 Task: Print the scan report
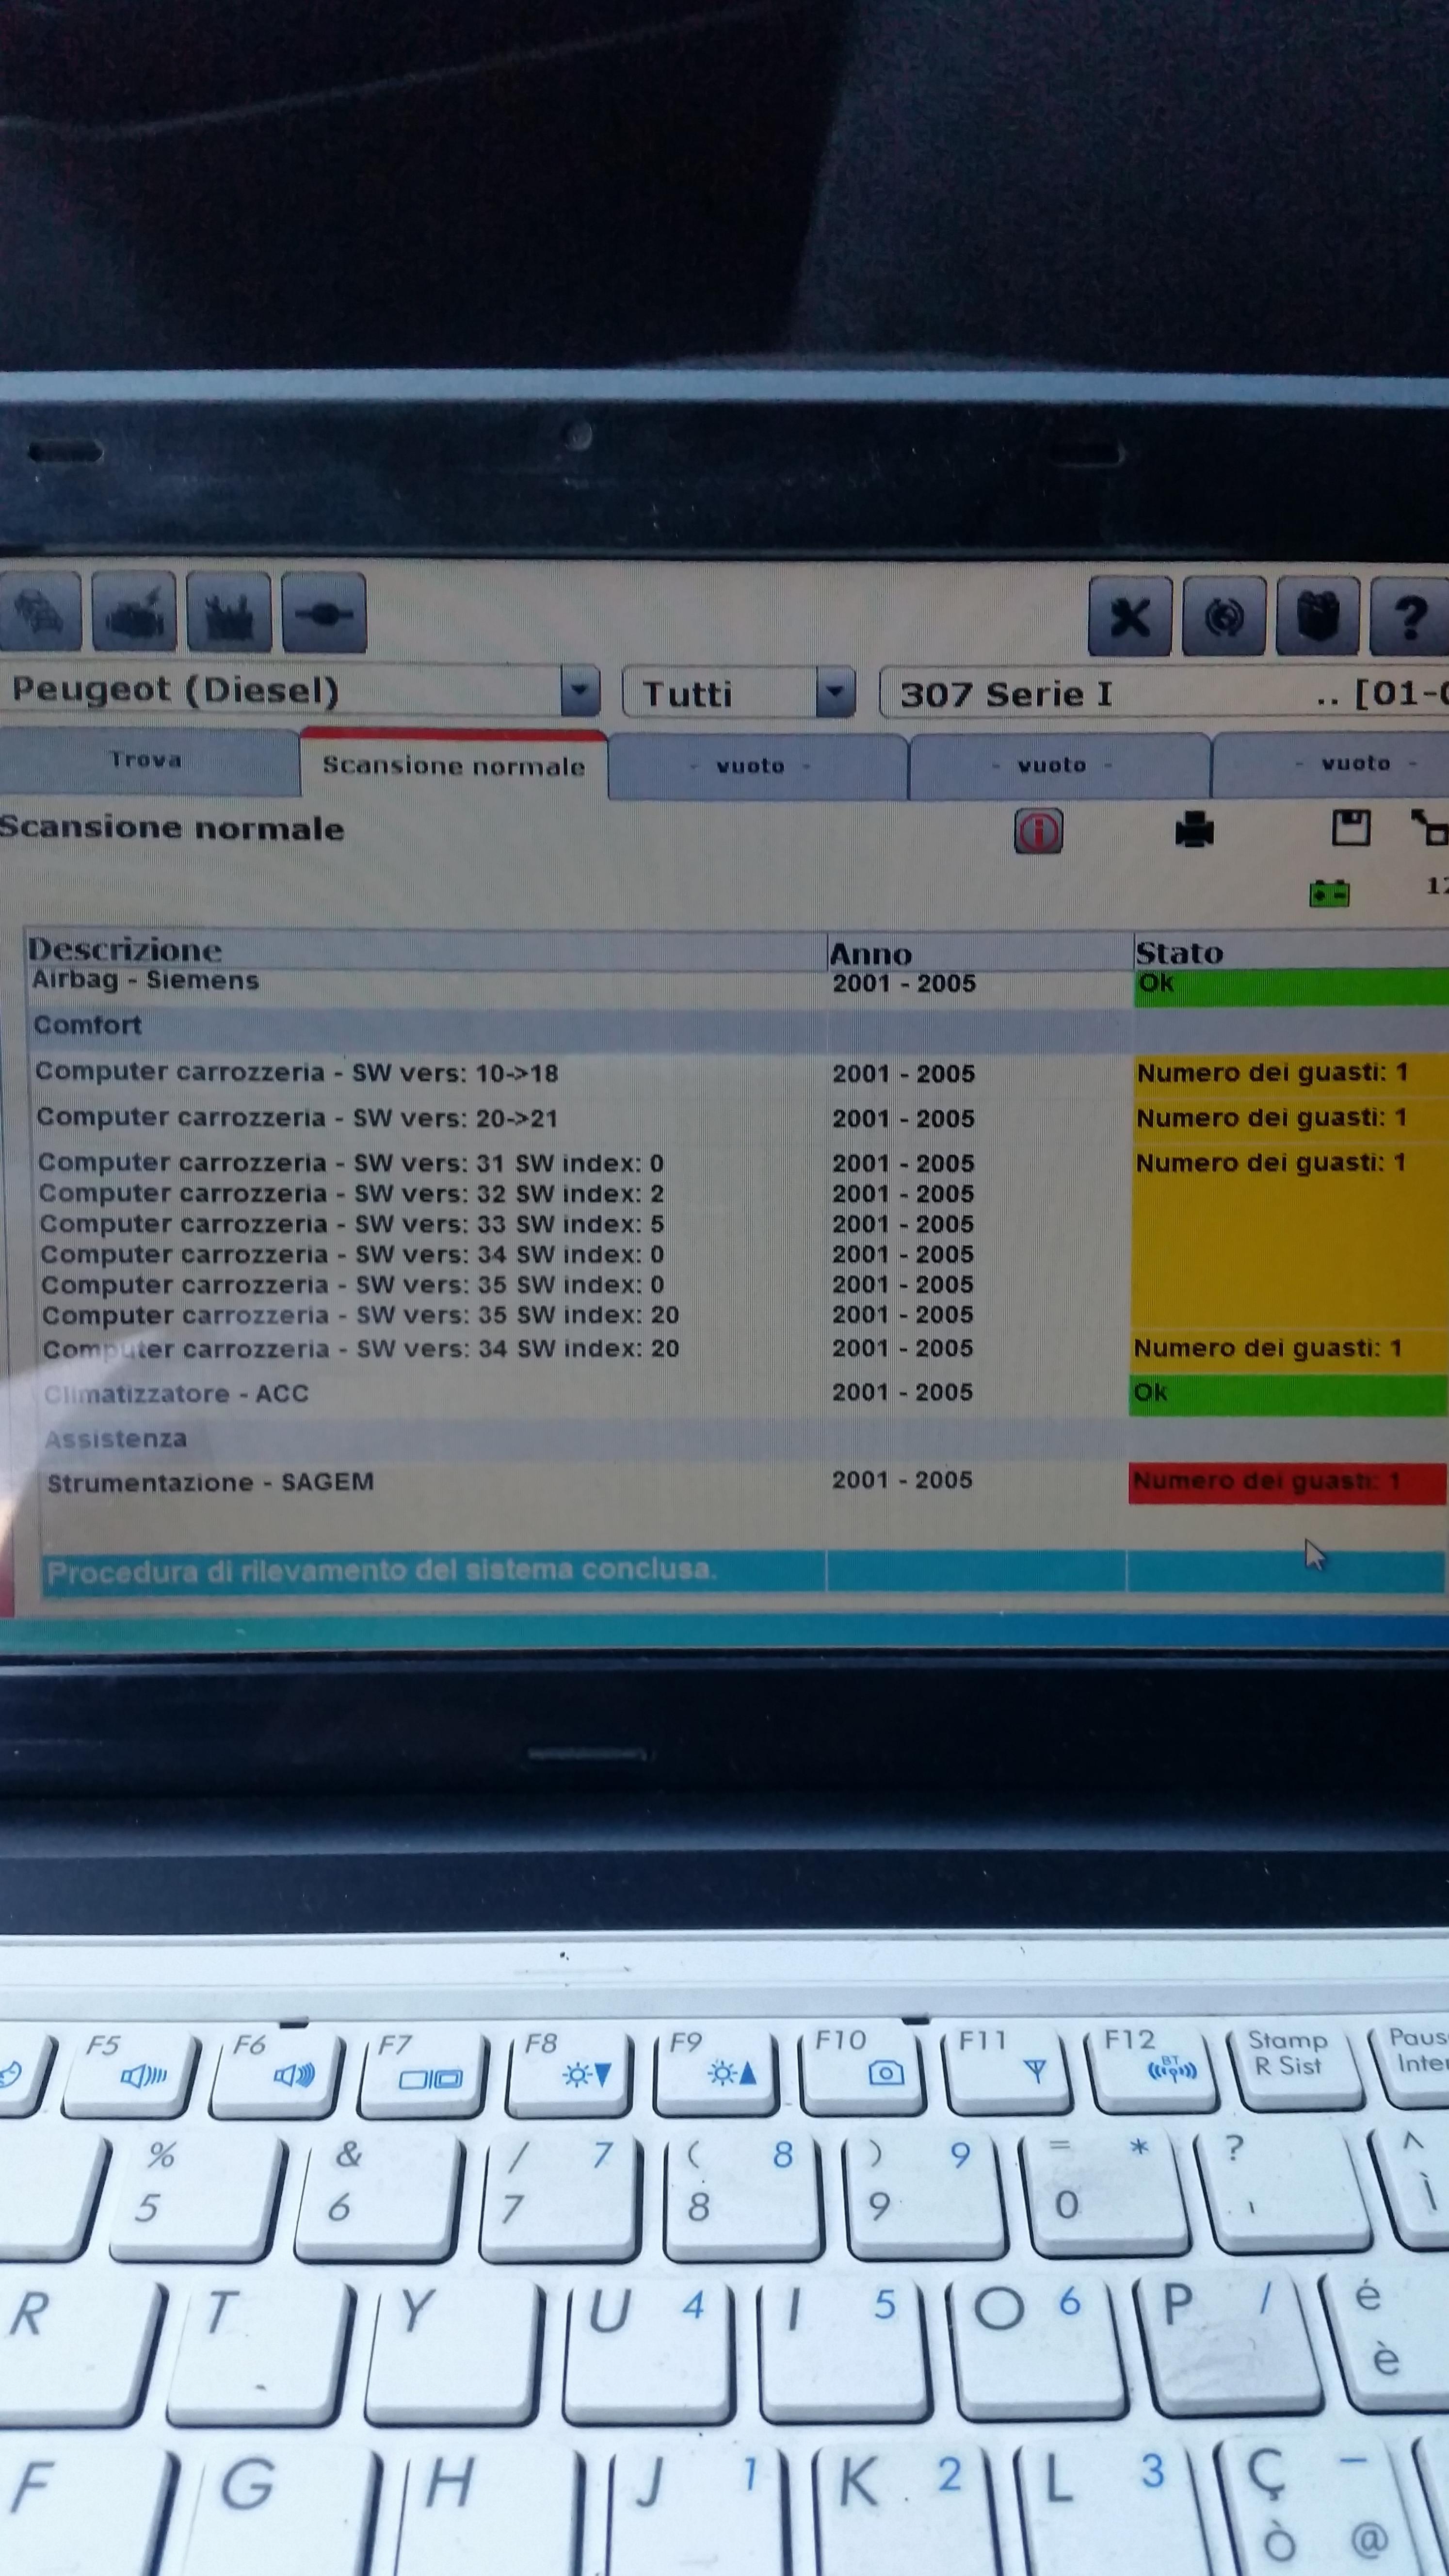pyautogui.click(x=1194, y=830)
